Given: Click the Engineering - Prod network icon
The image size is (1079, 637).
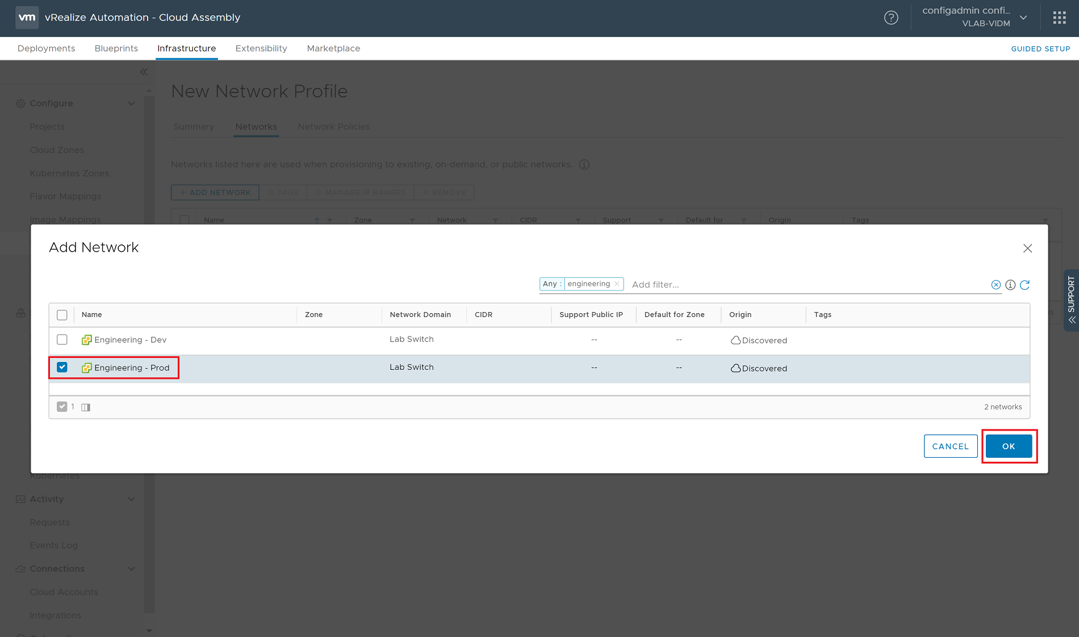Looking at the screenshot, I should (x=86, y=368).
